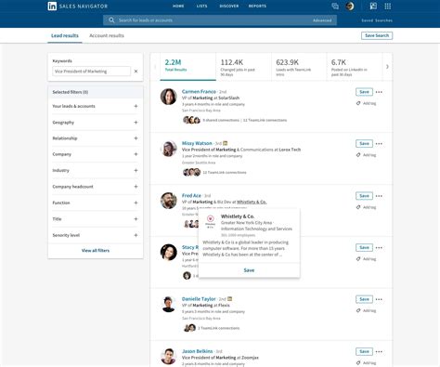Screen dimensions: 440x367
Task: Open the messaging icon in header
Action: [335, 7]
